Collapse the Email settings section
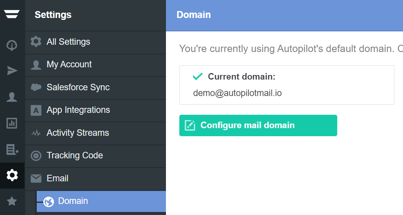The height and width of the screenshot is (215, 403). point(57,178)
